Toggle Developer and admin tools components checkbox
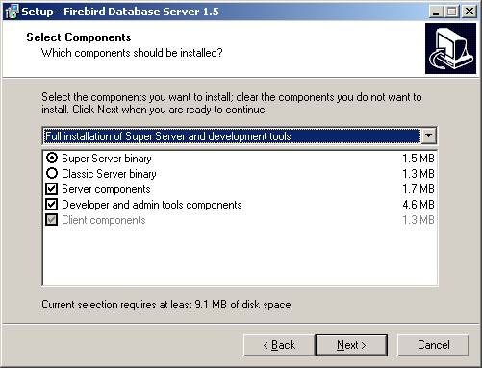Viewport: 482px width, 368px height. pos(52,205)
